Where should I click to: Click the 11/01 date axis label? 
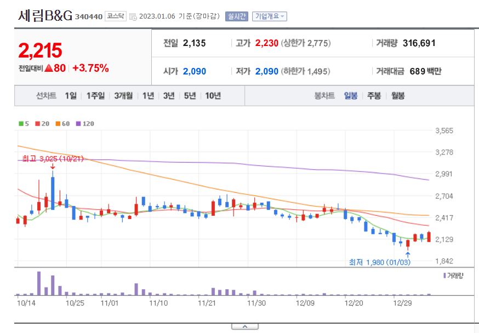(109, 303)
